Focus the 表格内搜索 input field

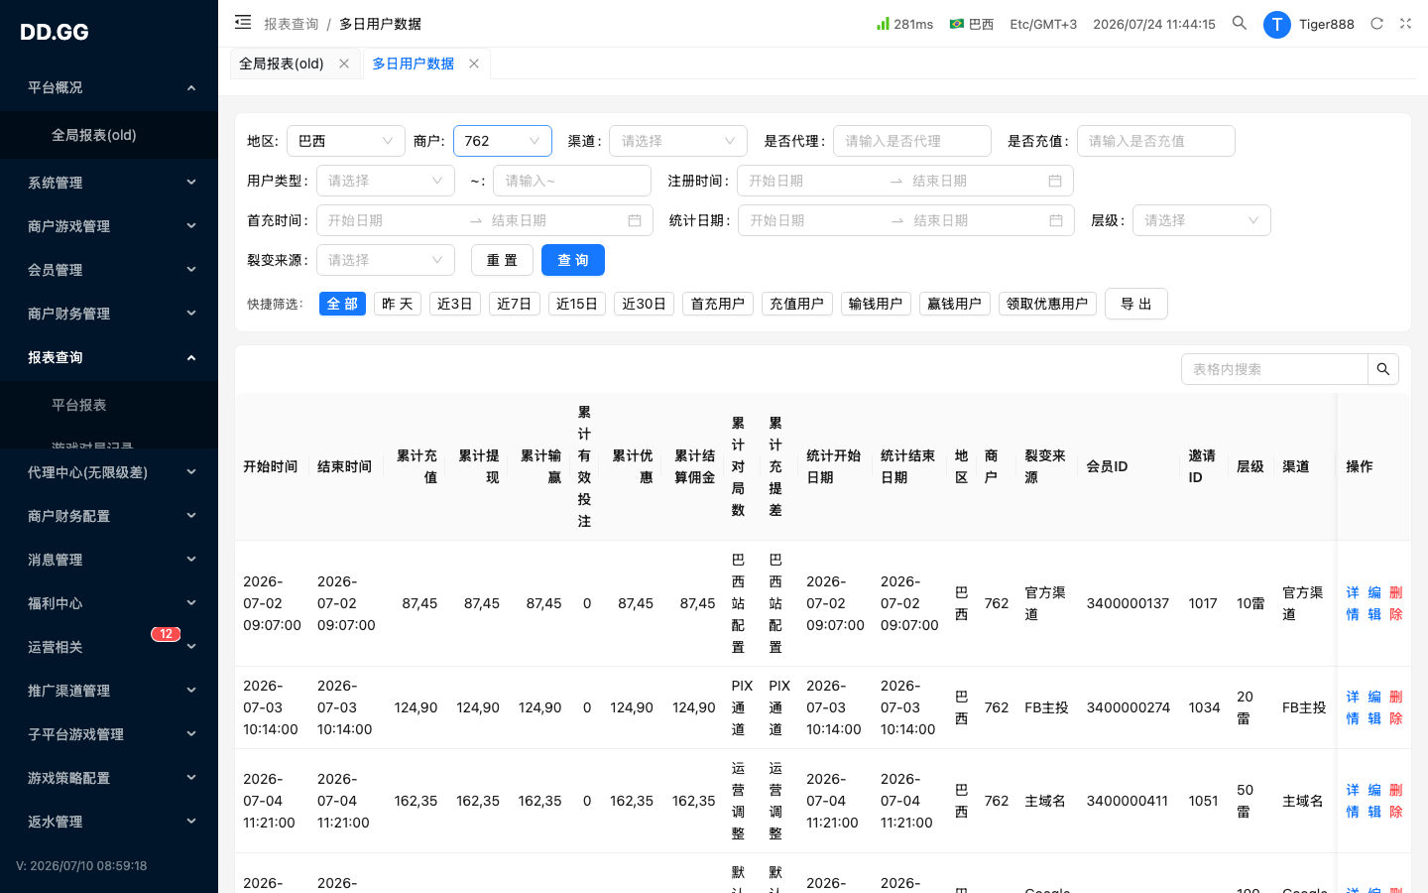coord(1275,369)
